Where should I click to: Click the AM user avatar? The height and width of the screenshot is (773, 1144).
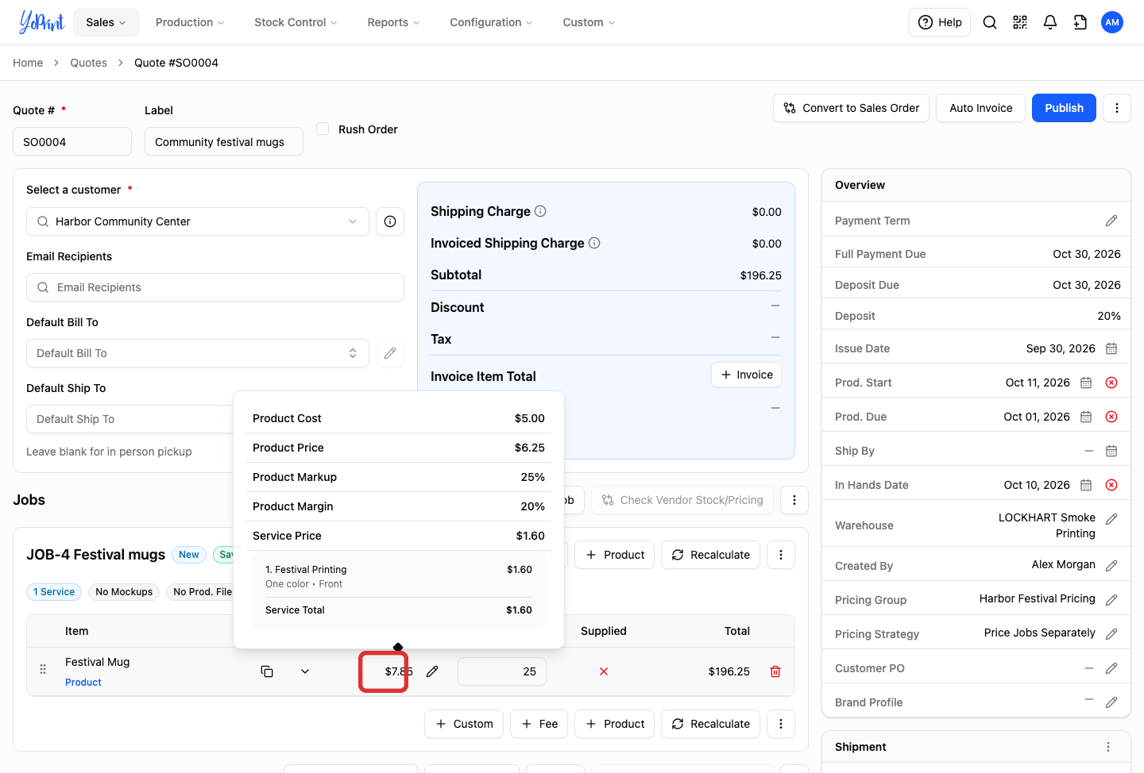[1112, 22]
